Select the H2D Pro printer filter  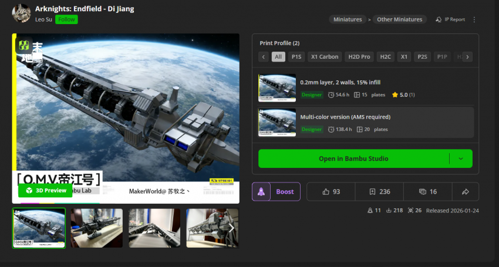click(x=359, y=57)
